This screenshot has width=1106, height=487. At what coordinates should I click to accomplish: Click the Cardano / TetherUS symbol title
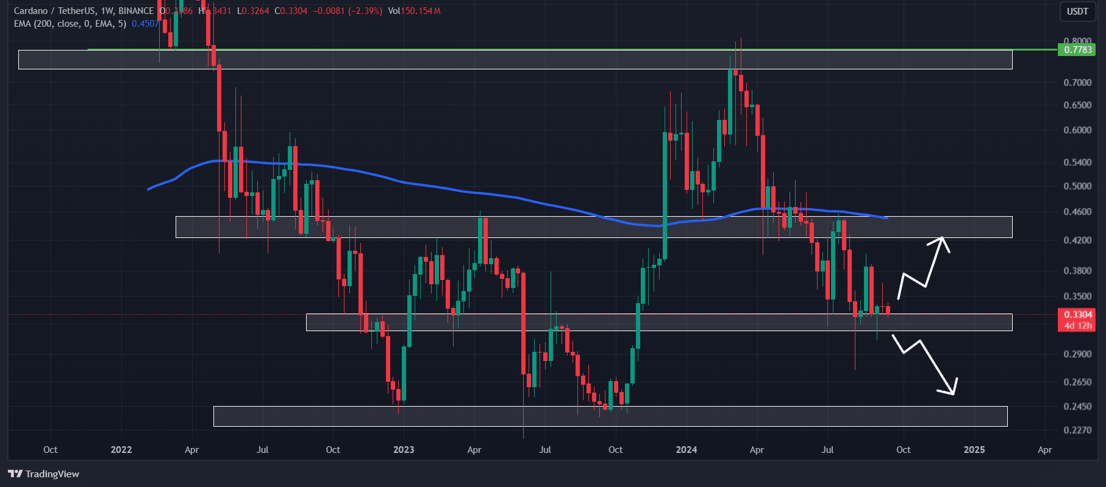(84, 11)
